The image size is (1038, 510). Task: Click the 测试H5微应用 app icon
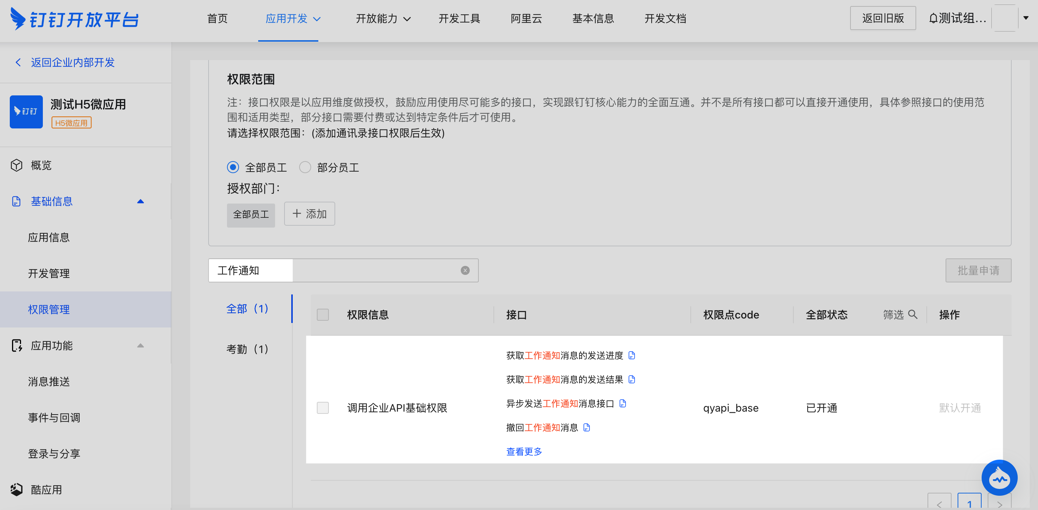pyautogui.click(x=26, y=112)
